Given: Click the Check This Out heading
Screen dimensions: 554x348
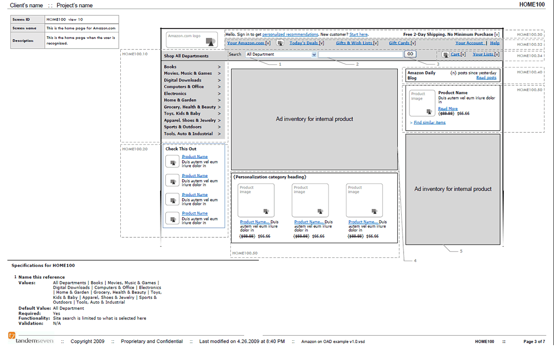Looking at the screenshot, I should [181, 149].
